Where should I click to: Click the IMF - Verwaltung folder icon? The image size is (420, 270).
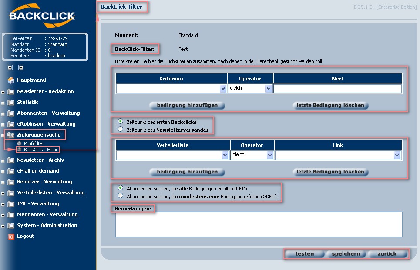click(x=11, y=203)
